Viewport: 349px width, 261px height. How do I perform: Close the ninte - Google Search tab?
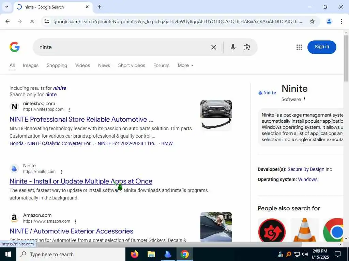coord(87,7)
